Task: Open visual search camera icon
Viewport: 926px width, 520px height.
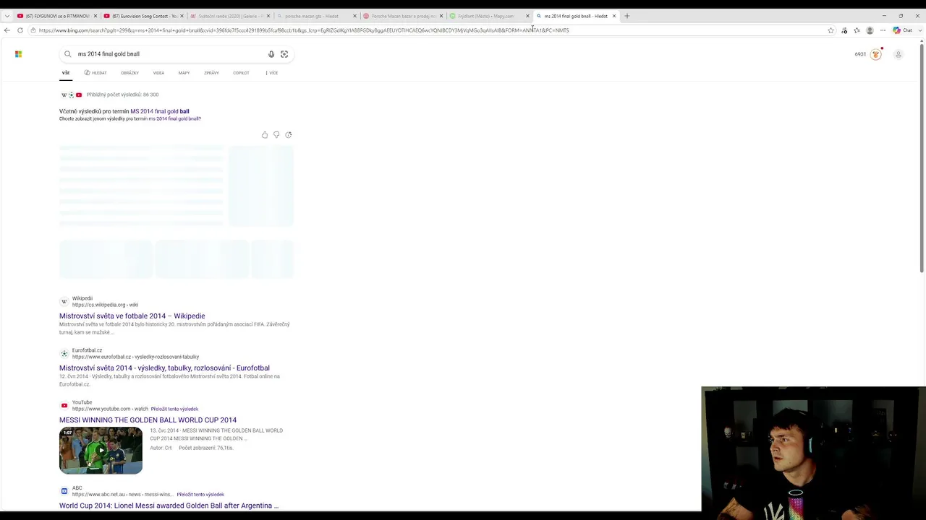Action: (284, 54)
